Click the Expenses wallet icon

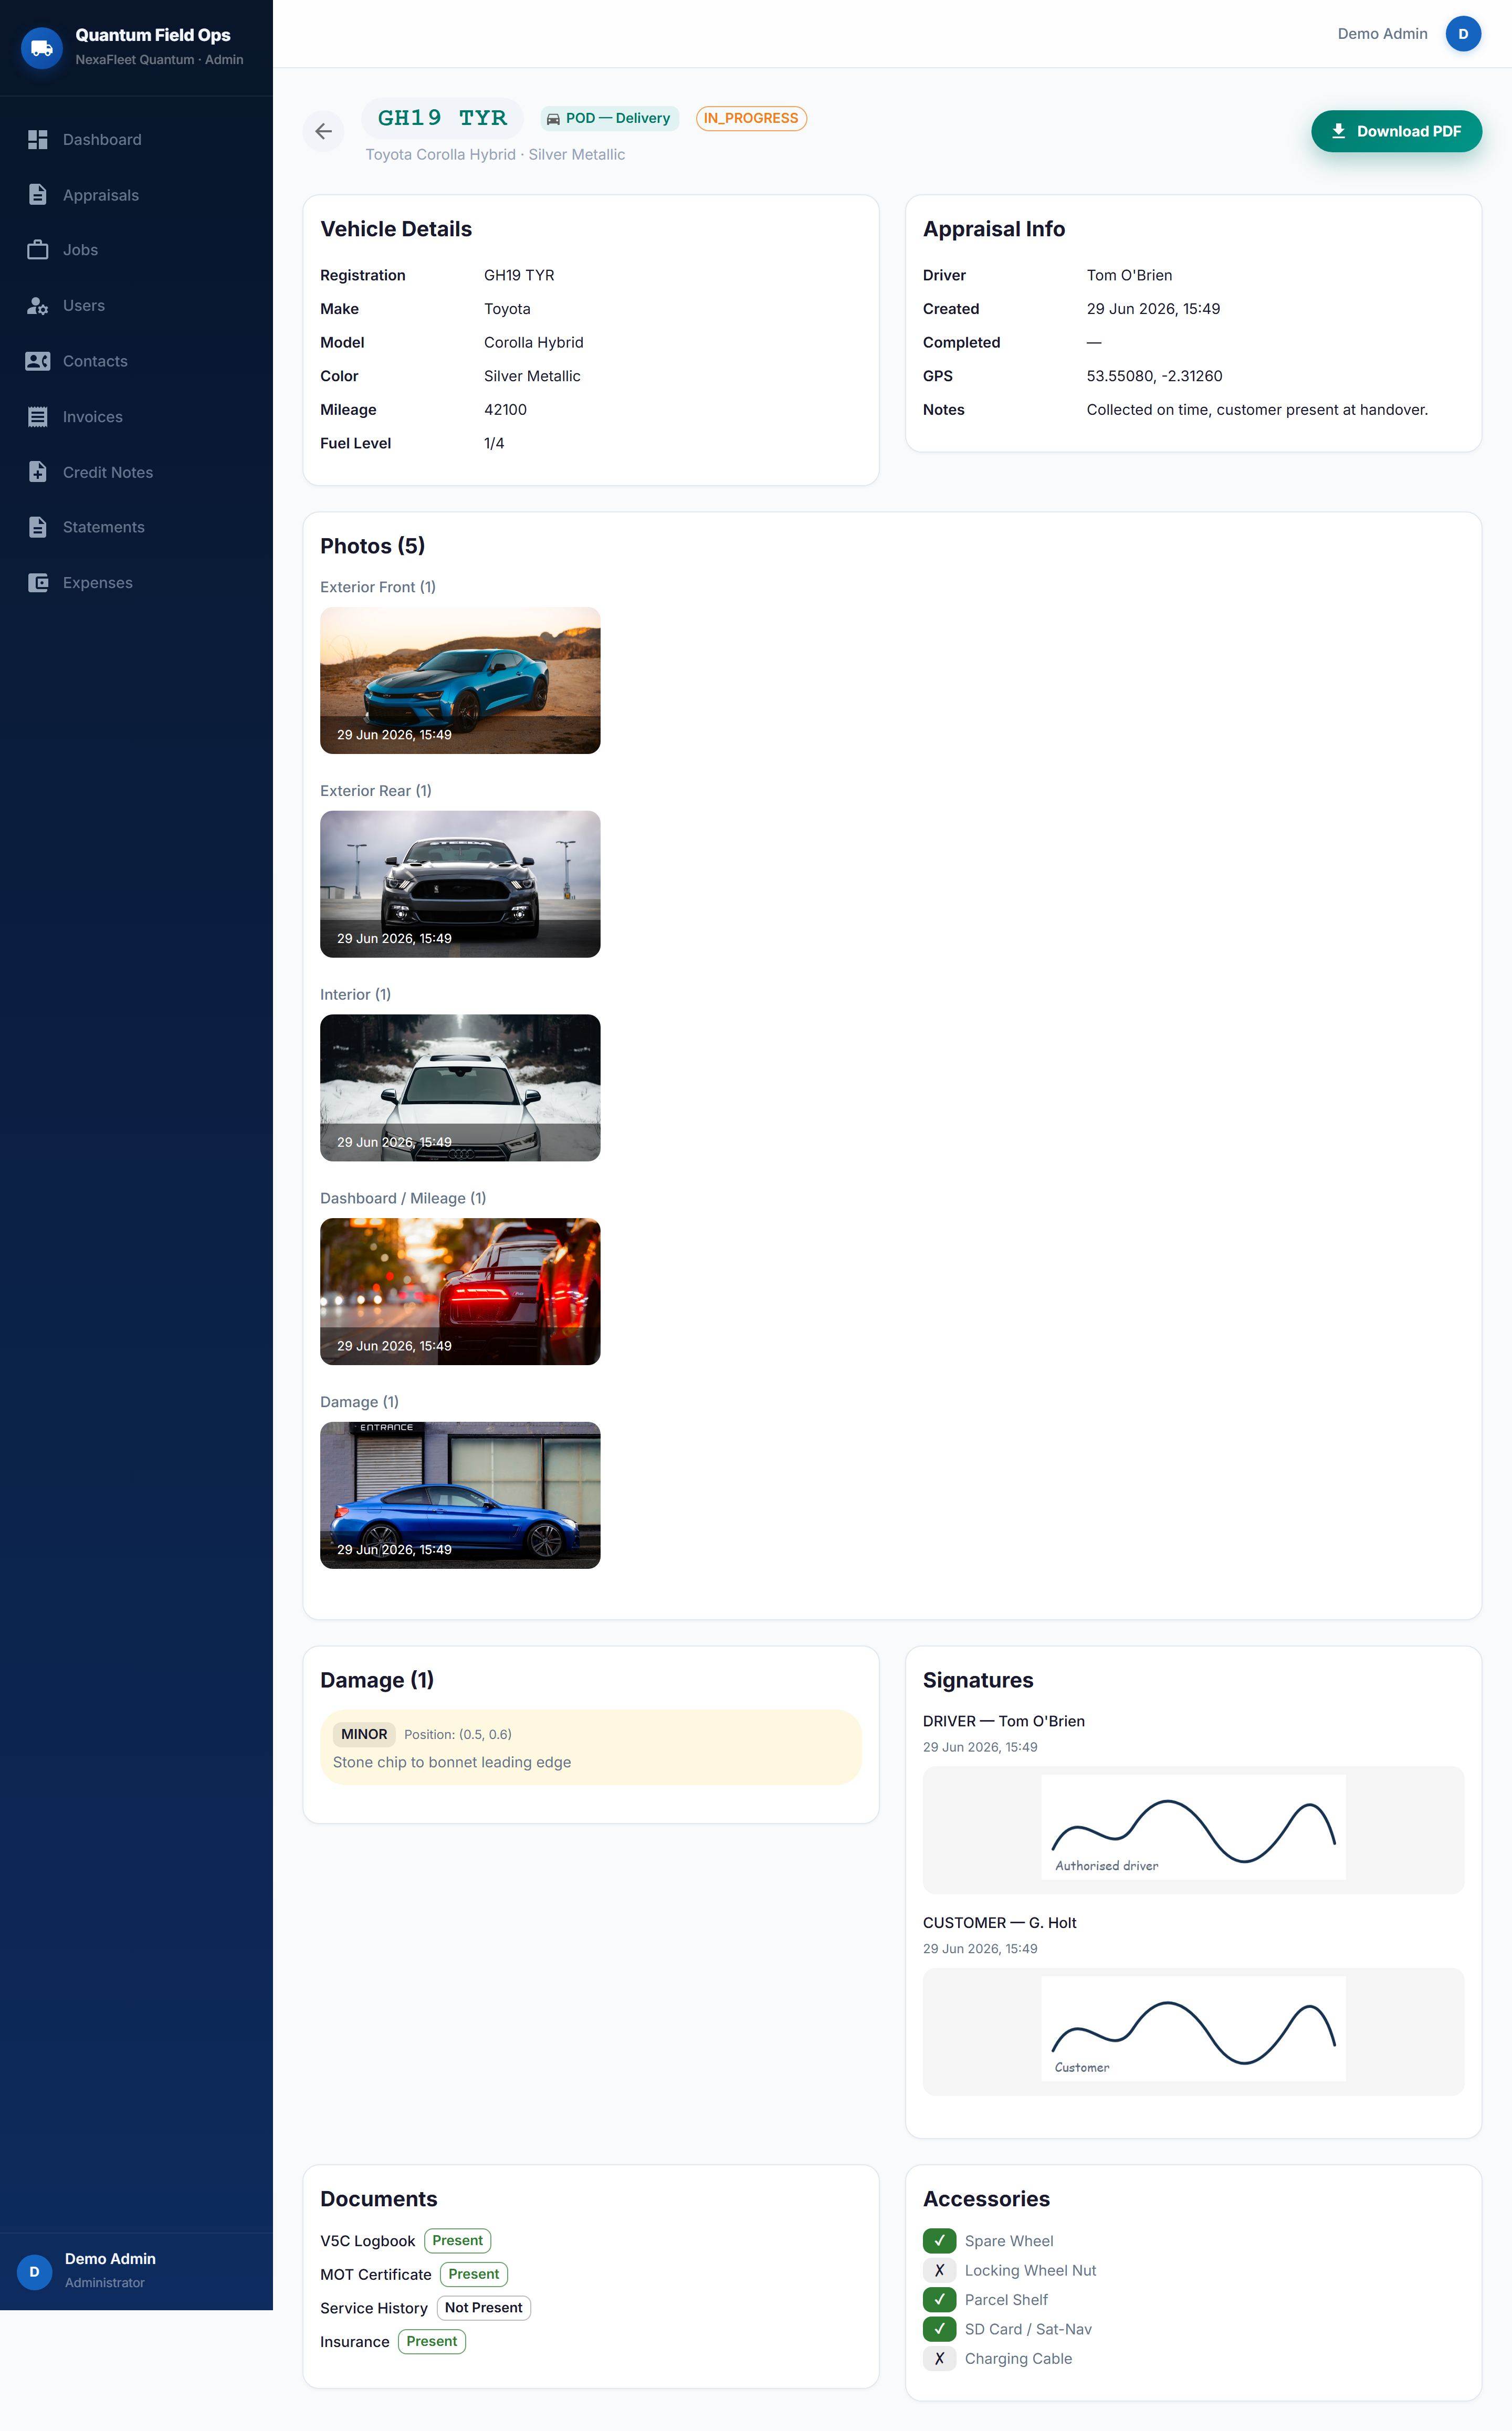coord(38,583)
